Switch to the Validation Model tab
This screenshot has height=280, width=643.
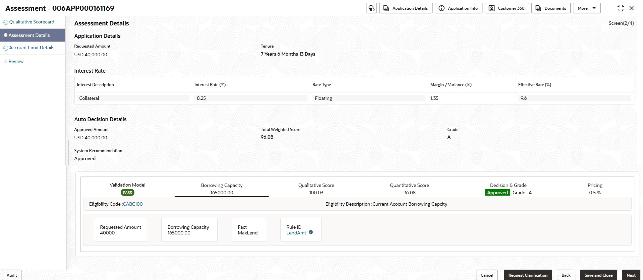pos(127,189)
